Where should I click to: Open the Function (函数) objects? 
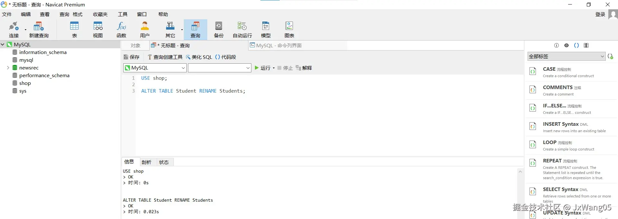pyautogui.click(x=121, y=29)
